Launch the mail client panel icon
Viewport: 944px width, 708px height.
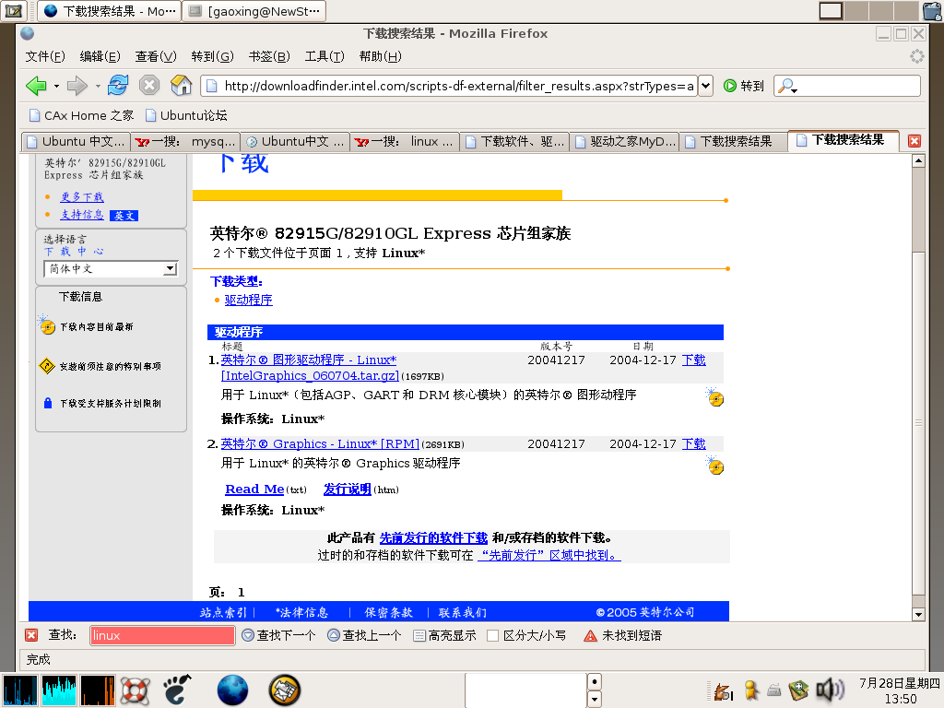tap(284, 690)
